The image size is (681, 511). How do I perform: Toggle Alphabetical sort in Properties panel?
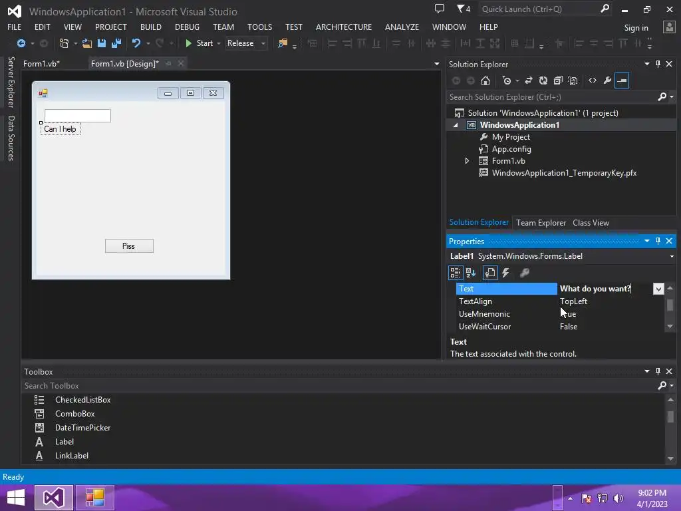(471, 273)
